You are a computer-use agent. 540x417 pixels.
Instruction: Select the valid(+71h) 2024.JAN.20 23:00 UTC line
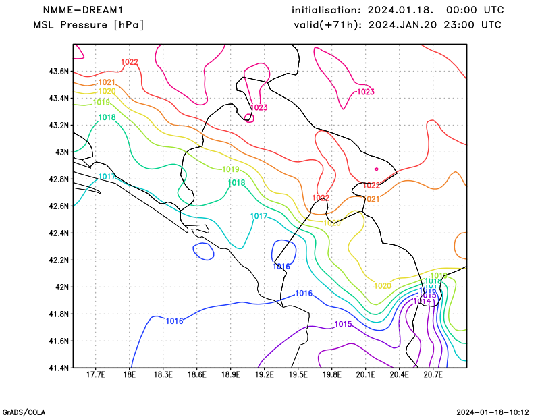[x=398, y=25]
